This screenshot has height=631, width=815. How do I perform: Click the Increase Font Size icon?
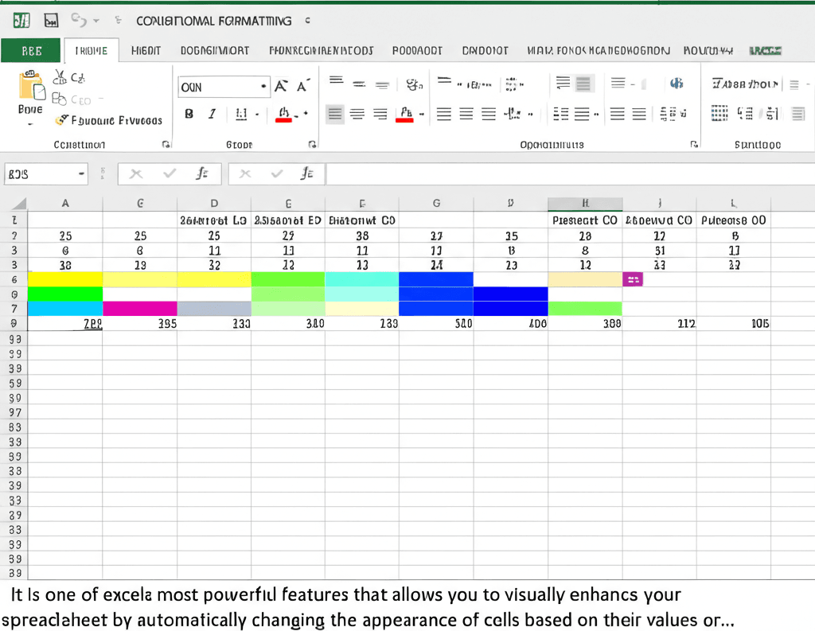coord(281,85)
